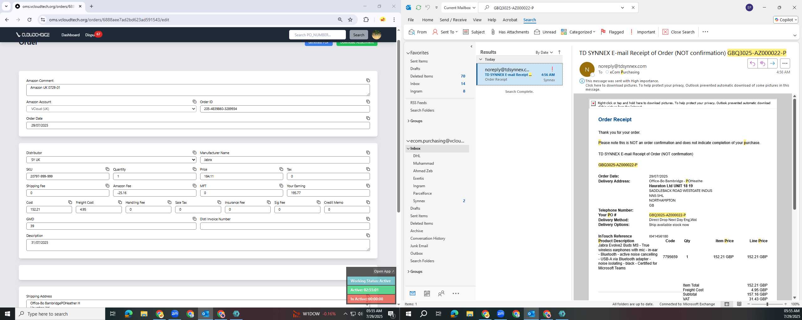Click the Copilot button in Outlook
The width and height of the screenshot is (802, 320).
[785, 20]
